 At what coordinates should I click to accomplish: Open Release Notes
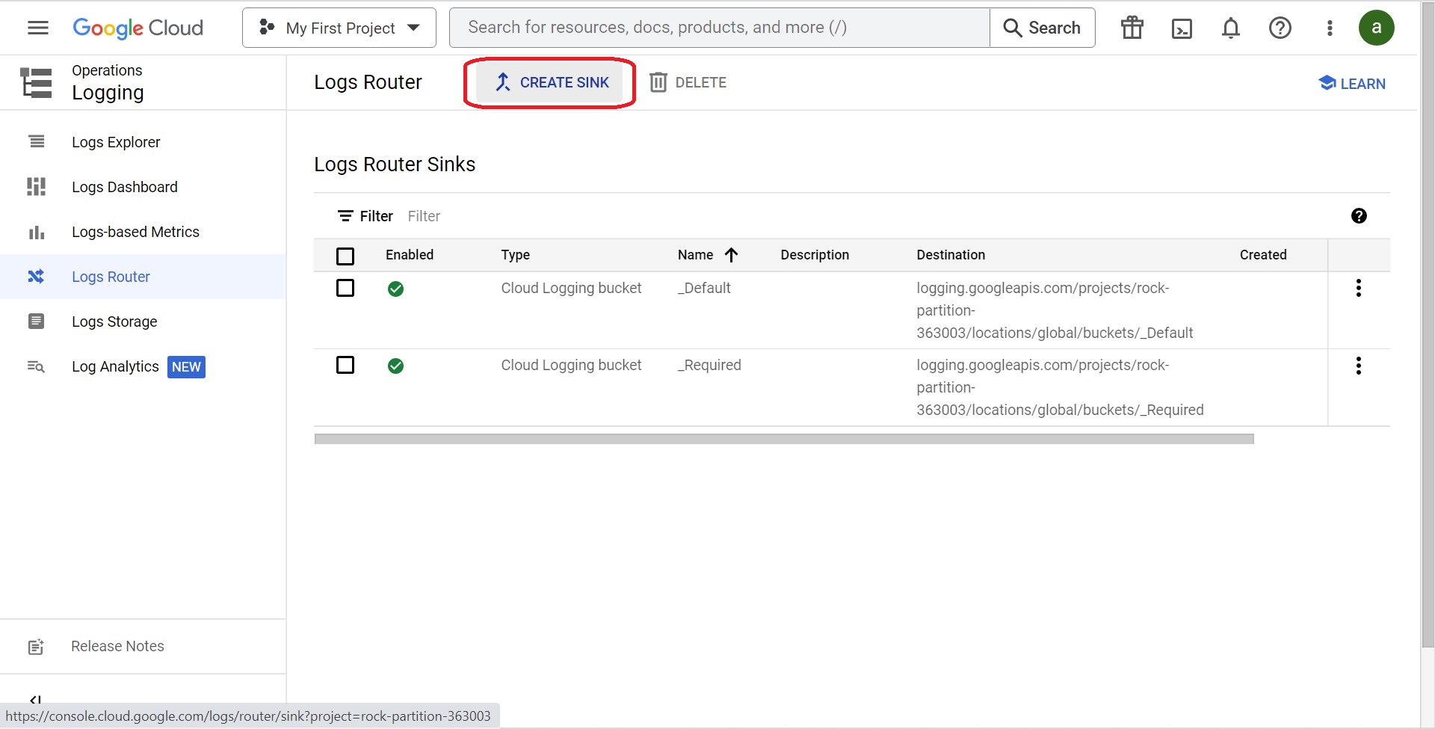click(x=117, y=646)
